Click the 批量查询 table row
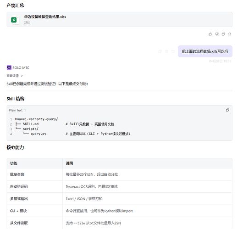The image size is (243, 229). tap(120, 174)
